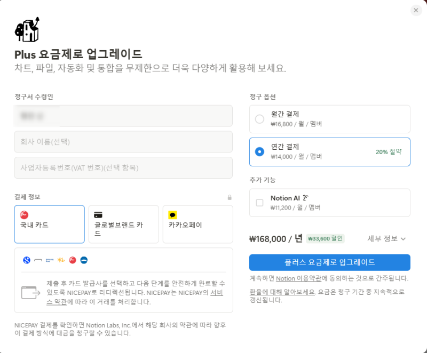Choose the 카카오페이 payment tab
The image size is (427, 353).
pos(197,224)
